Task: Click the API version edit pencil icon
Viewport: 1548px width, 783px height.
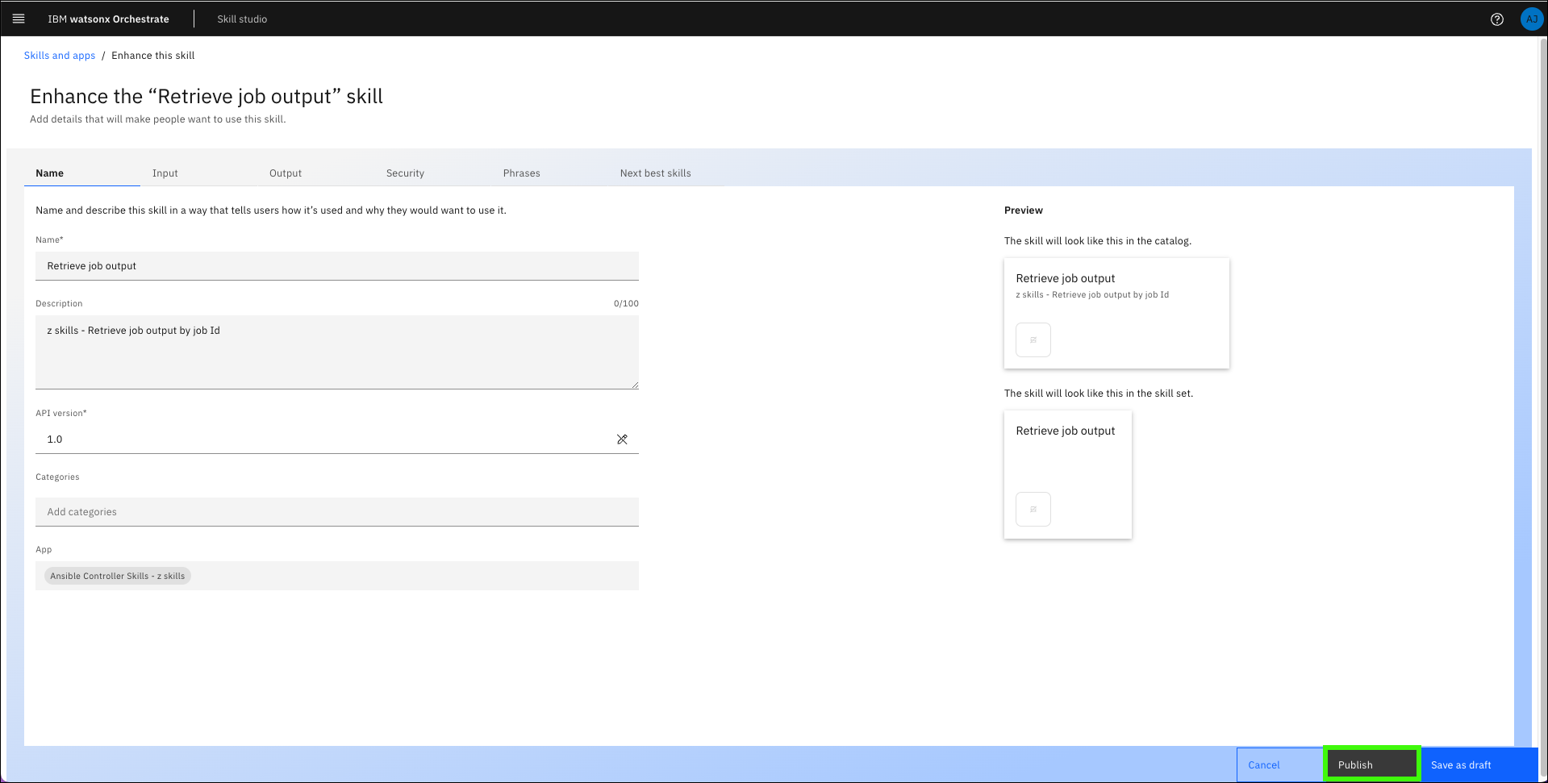Action: tap(622, 439)
